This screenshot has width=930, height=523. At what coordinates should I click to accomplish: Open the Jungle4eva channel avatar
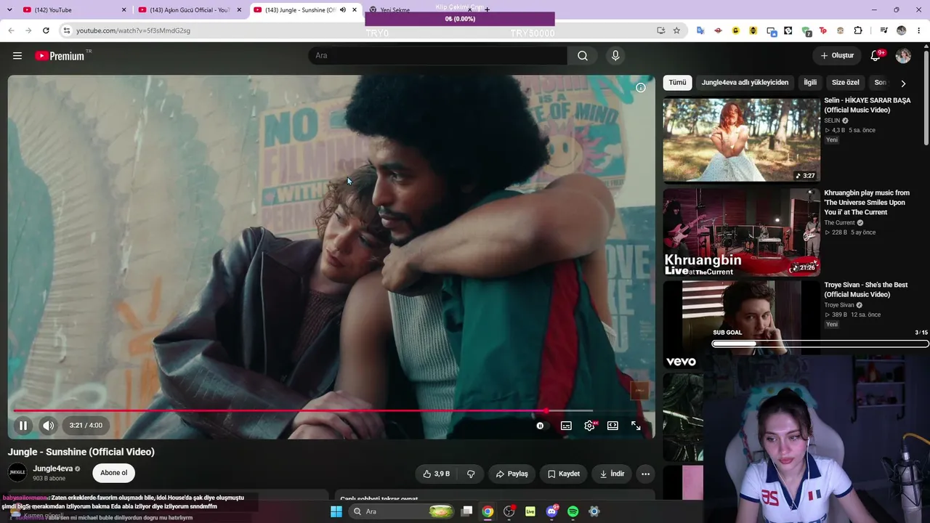17,473
